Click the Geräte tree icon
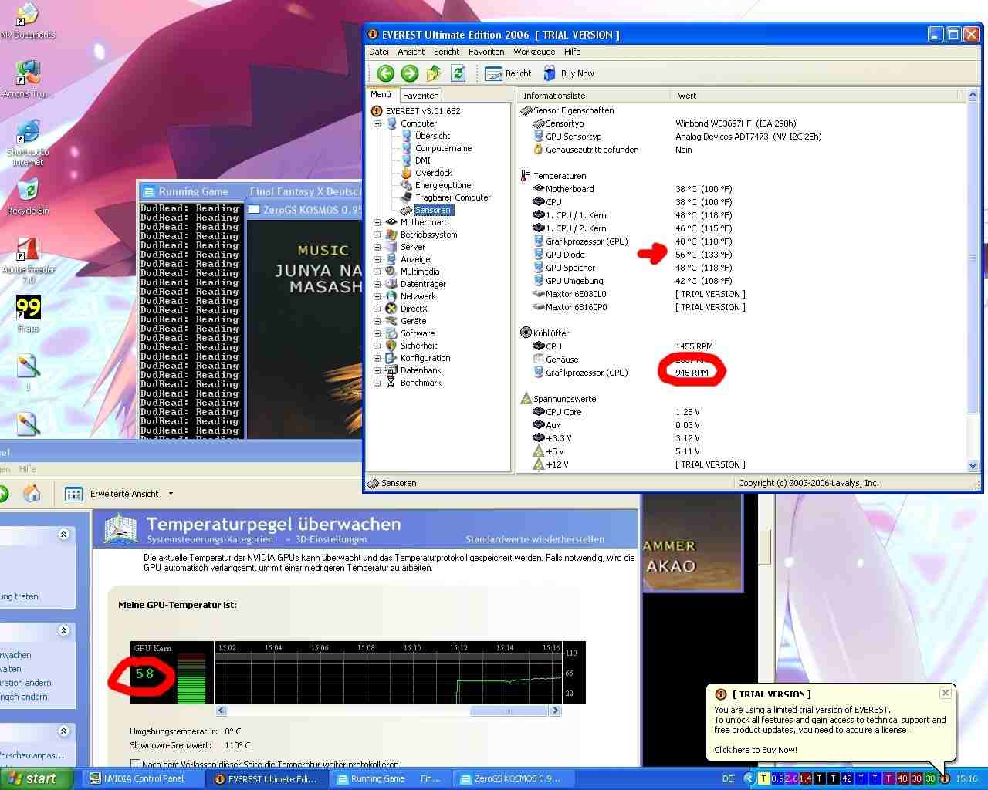988x790 pixels. tap(391, 321)
